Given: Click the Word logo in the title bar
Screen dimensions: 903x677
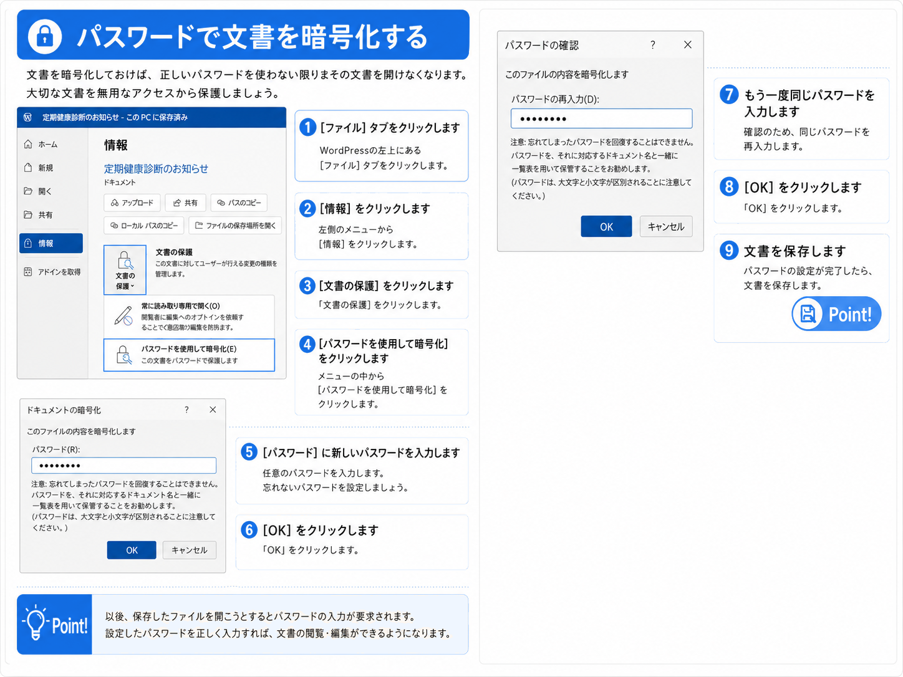Looking at the screenshot, I should pyautogui.click(x=27, y=117).
